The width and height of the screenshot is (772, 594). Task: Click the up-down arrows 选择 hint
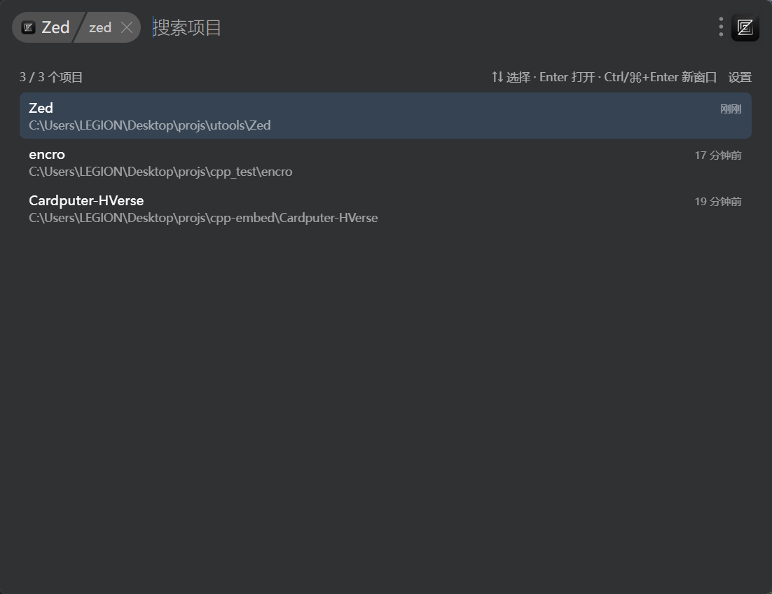tap(511, 77)
